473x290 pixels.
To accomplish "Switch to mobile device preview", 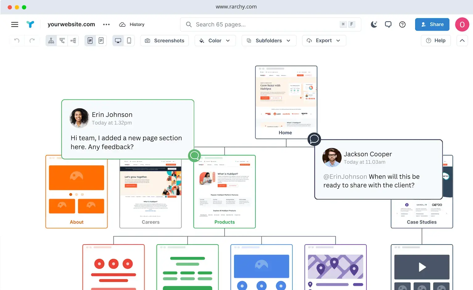I will click(129, 40).
